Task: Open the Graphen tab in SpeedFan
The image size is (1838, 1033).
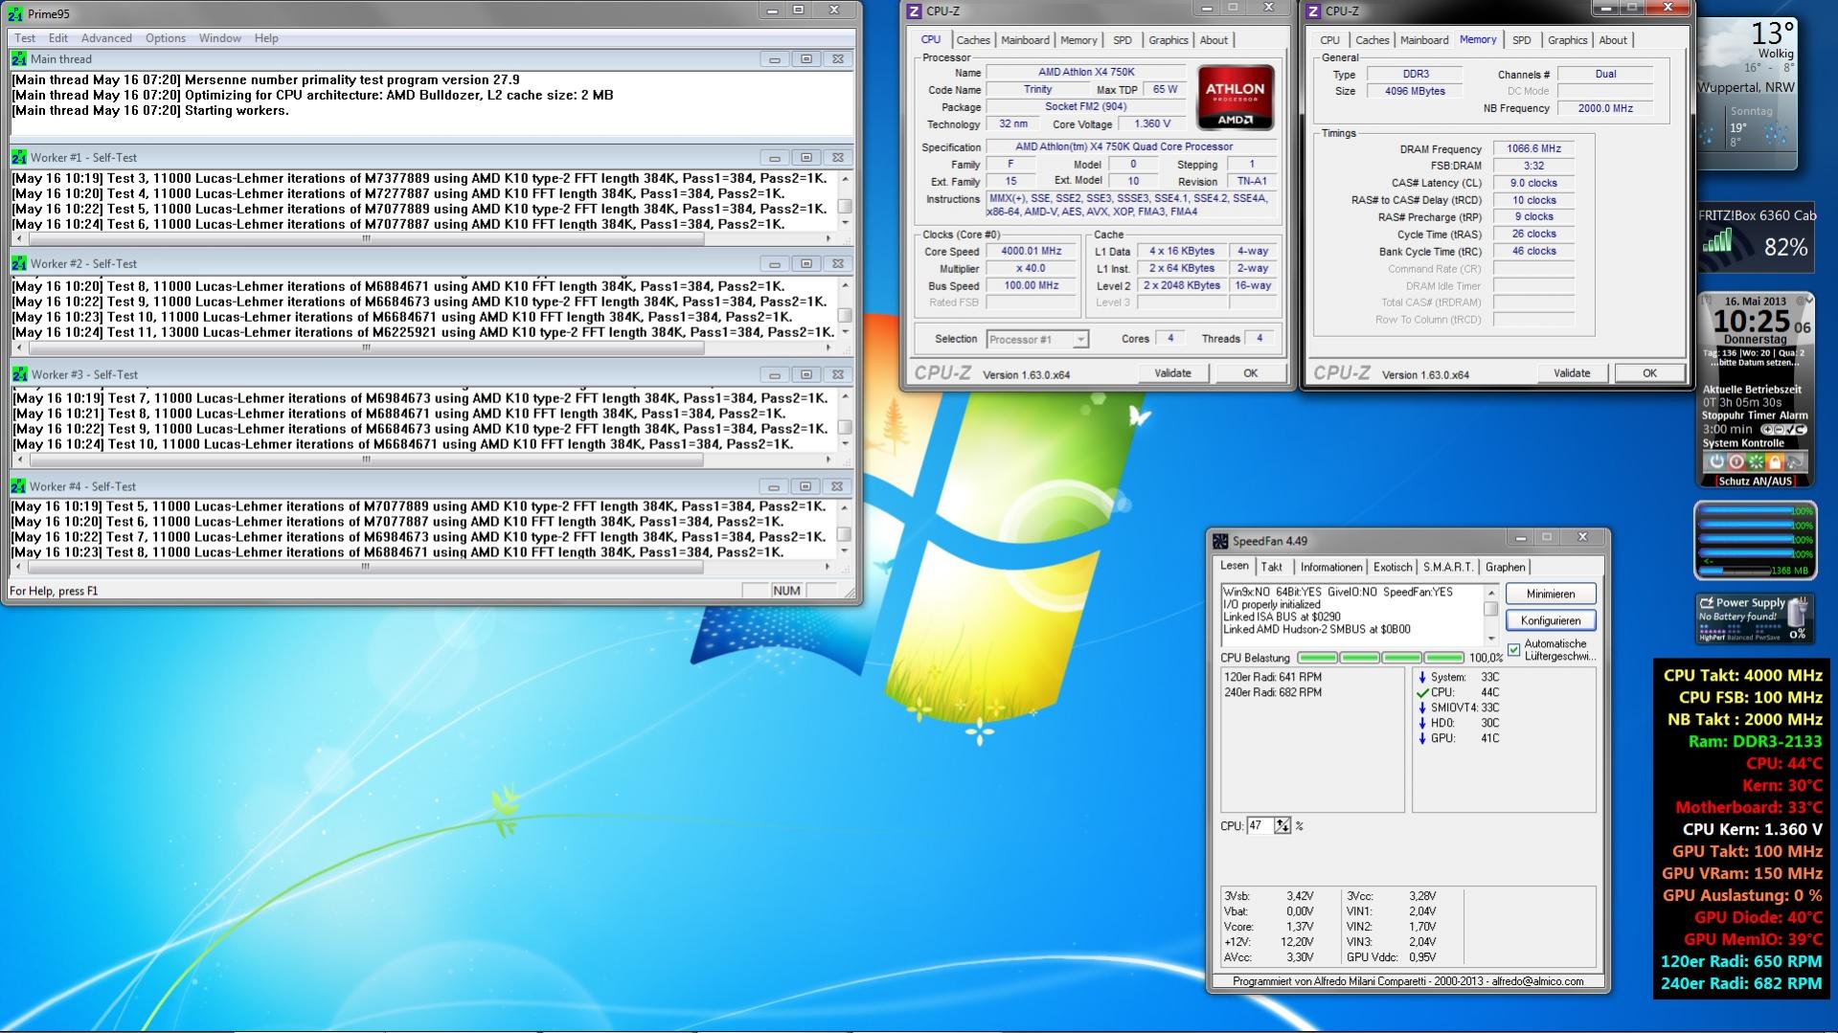Action: coord(1506,568)
